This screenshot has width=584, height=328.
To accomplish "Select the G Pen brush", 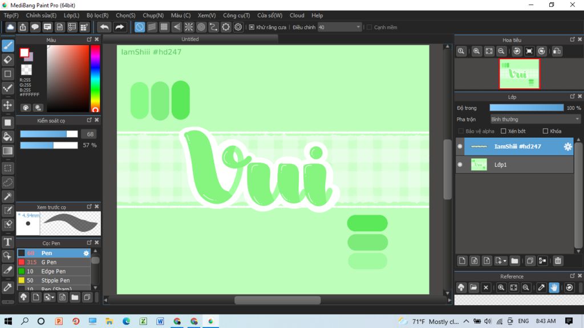I will pos(54,262).
